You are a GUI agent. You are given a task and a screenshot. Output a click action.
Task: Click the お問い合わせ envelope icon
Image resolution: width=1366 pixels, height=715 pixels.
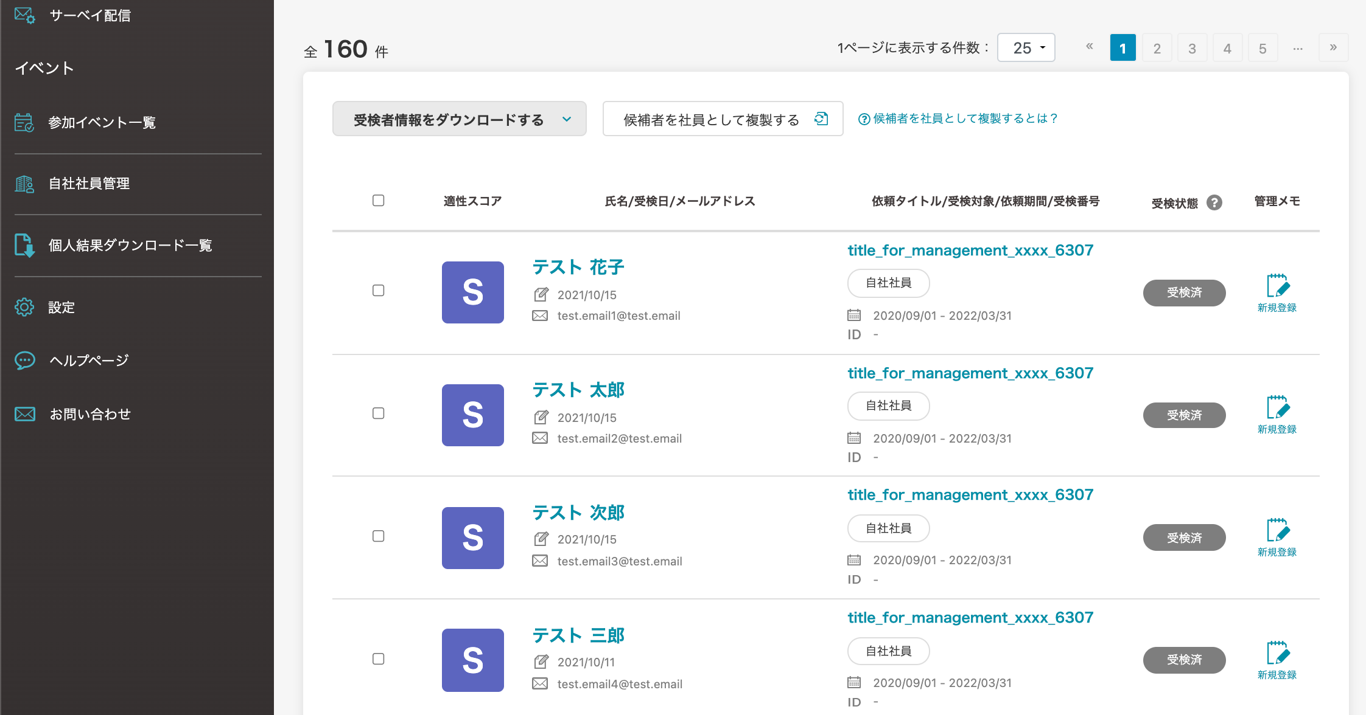pos(24,414)
